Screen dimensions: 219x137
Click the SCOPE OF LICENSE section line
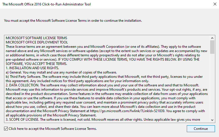(x=103, y=120)
